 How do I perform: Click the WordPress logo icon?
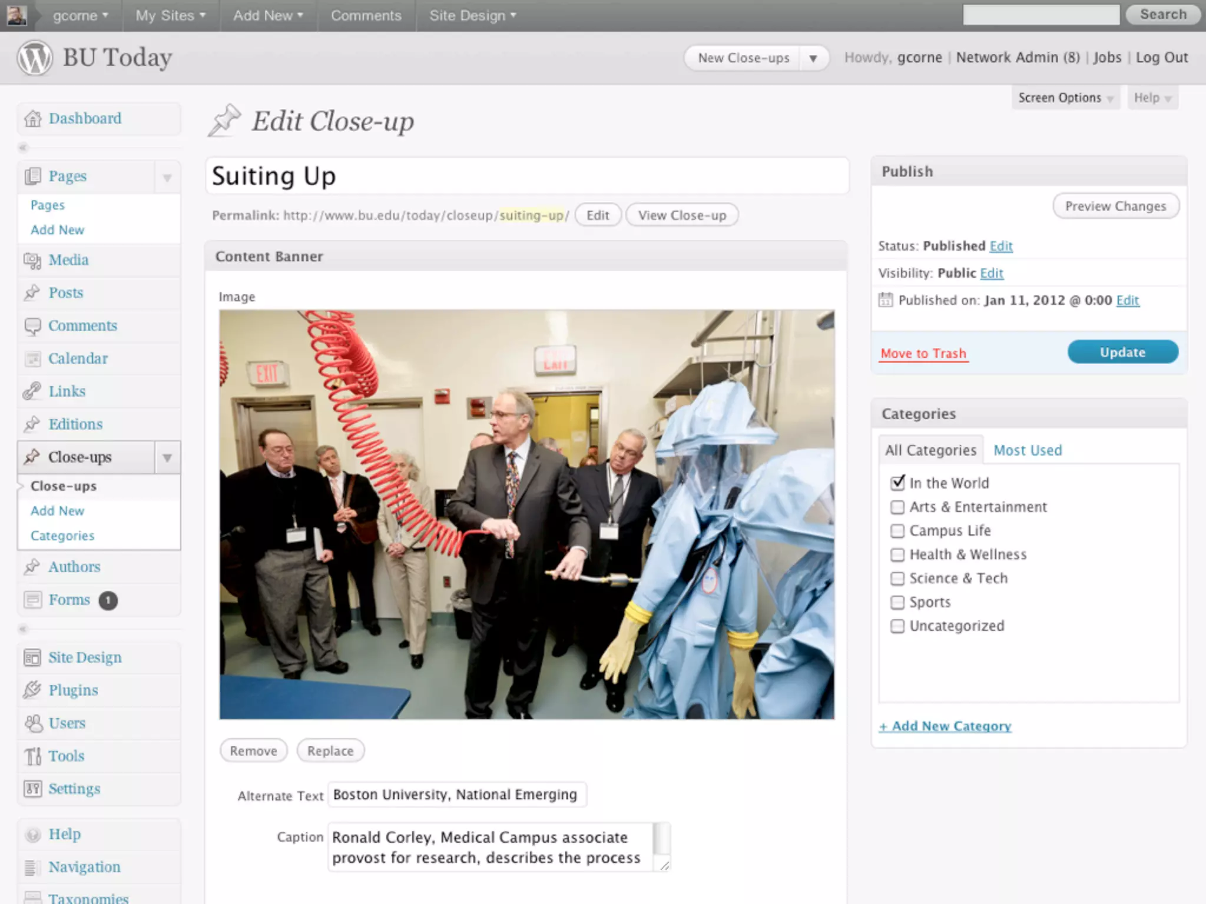34,58
